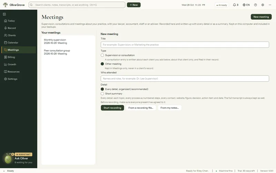This screenshot has height=173, width=276.
Task: Open Today via its home icon
Action: [x=6, y=21]
